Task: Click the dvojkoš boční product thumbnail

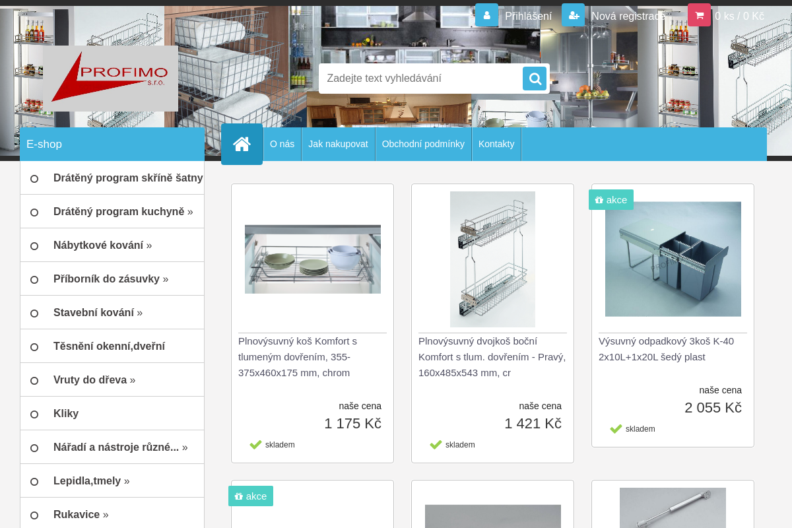Action: tap(492, 259)
